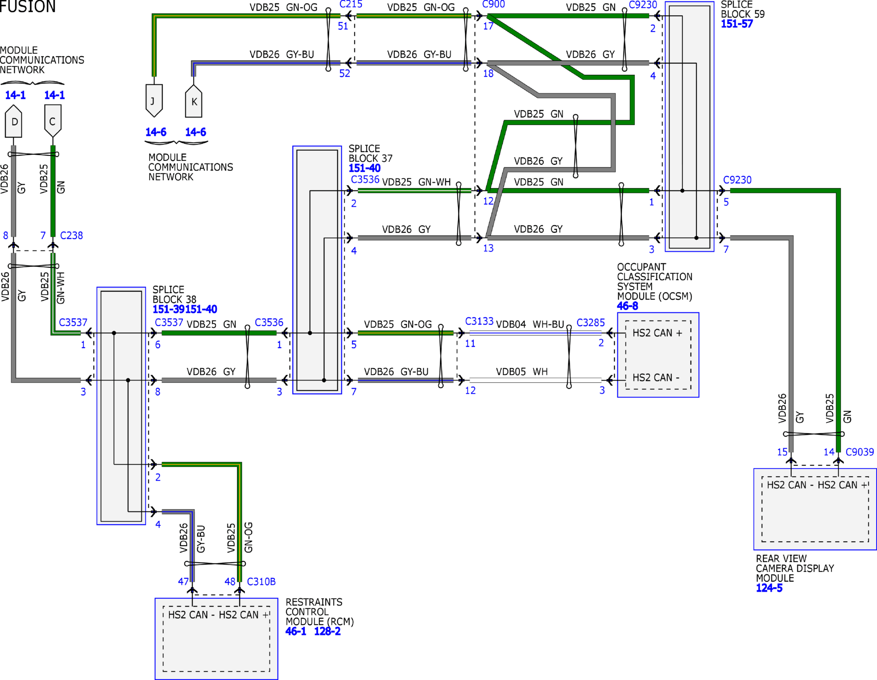Select the C3285 connector label at OCSM
Screen dimensions: 877x680
tap(590, 322)
